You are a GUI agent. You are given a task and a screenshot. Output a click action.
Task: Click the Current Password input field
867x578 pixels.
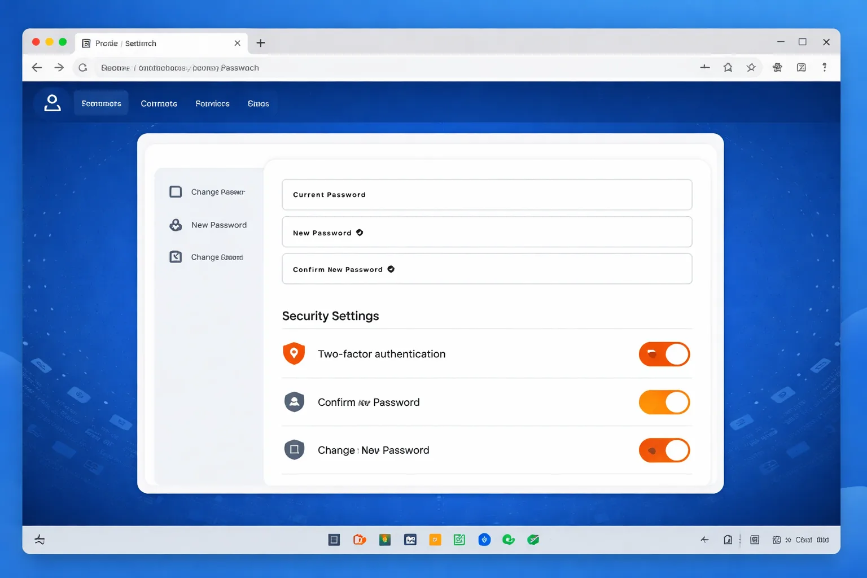[487, 195]
